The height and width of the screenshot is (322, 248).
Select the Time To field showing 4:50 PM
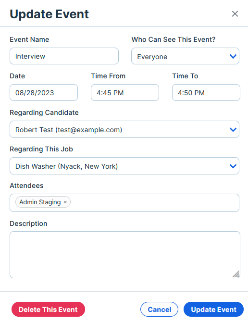[206, 92]
